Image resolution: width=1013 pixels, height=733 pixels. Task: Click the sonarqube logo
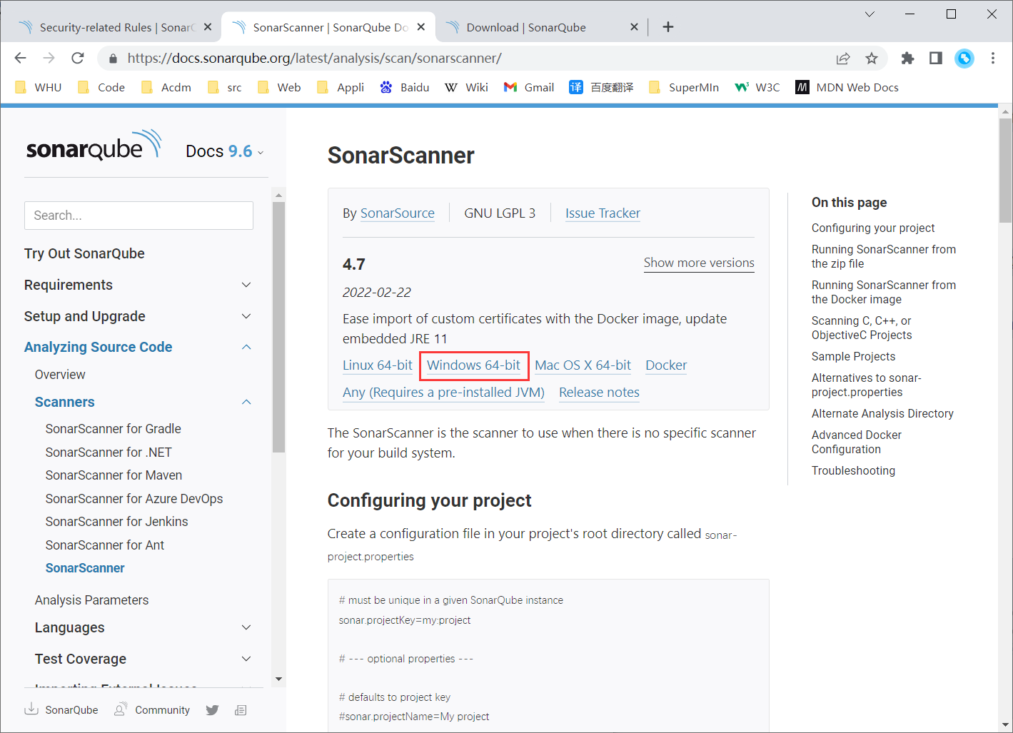point(94,145)
